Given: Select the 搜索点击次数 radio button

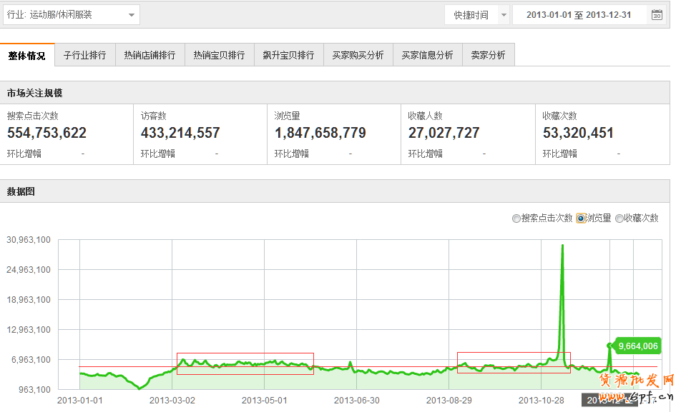Looking at the screenshot, I should pyautogui.click(x=516, y=218).
